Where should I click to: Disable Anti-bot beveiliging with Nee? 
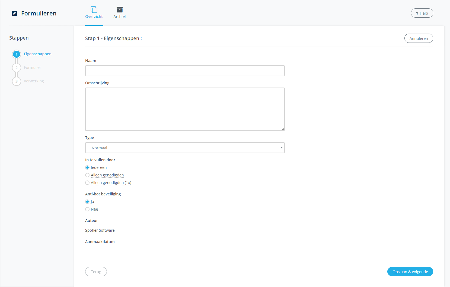pos(87,209)
